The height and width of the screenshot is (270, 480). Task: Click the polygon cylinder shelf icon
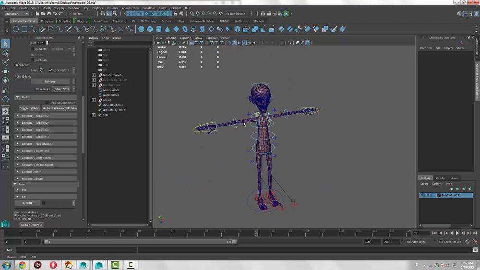[159, 29]
